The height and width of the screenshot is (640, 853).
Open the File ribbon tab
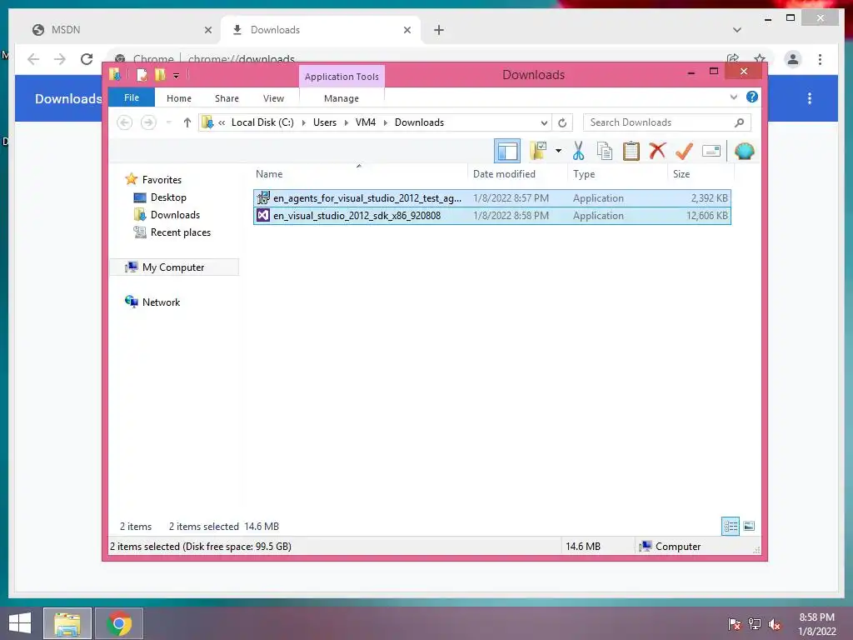pyautogui.click(x=132, y=97)
